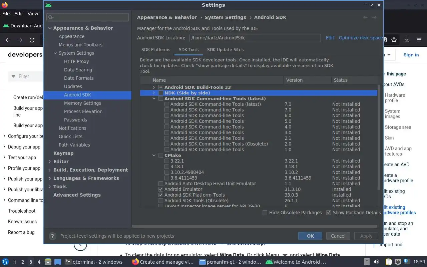Click the Android icon in Settings title bar
This screenshot has width=427, height=267.
click(48, 5)
